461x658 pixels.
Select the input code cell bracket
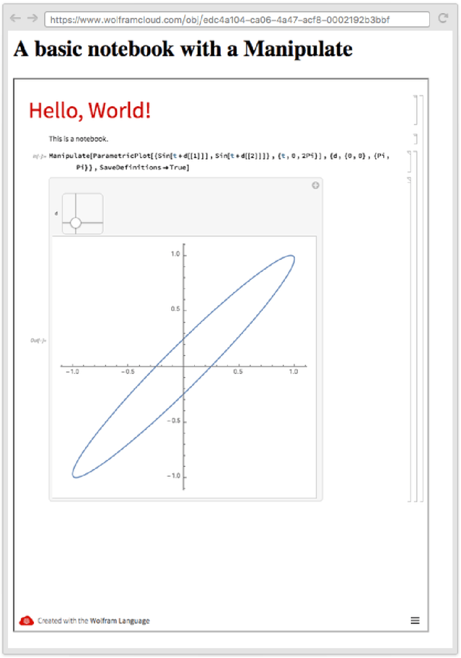(411, 162)
